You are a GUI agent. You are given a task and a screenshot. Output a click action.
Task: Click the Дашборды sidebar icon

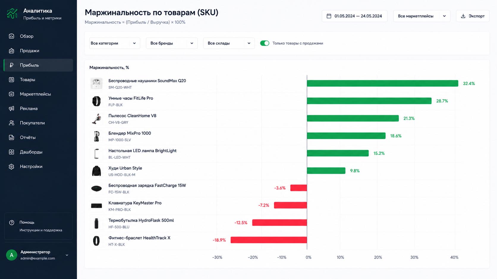[12, 152]
